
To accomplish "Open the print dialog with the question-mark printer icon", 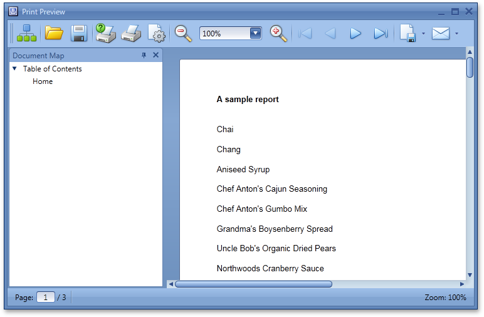I will point(105,33).
